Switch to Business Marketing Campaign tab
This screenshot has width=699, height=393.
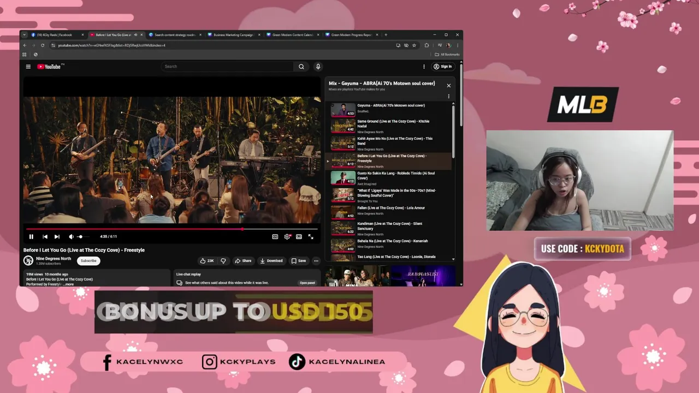[234, 35]
